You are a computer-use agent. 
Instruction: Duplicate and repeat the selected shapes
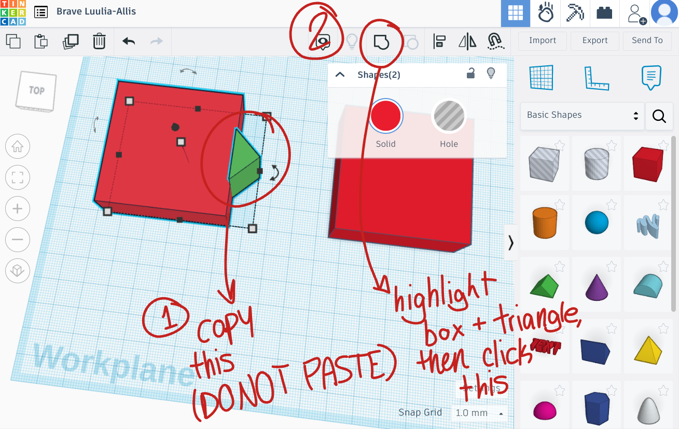70,41
